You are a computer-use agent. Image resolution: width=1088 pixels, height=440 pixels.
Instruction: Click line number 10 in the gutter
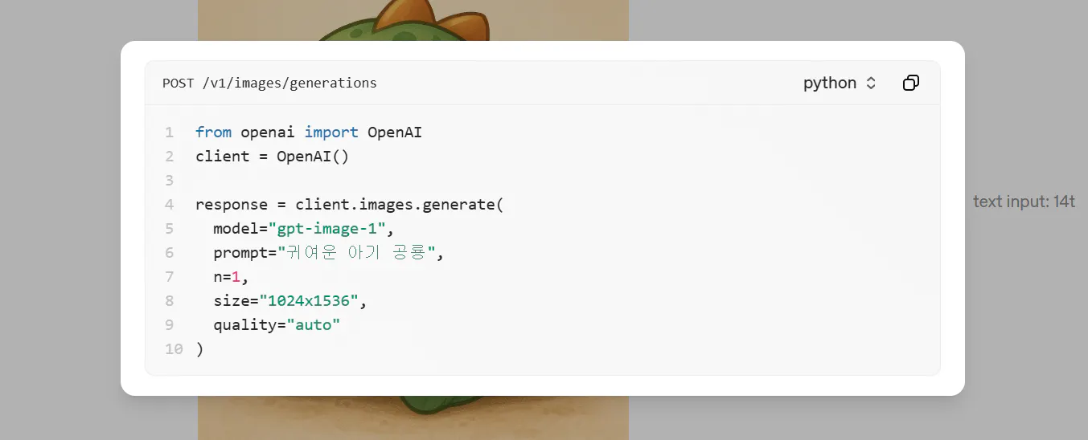pyautogui.click(x=174, y=348)
